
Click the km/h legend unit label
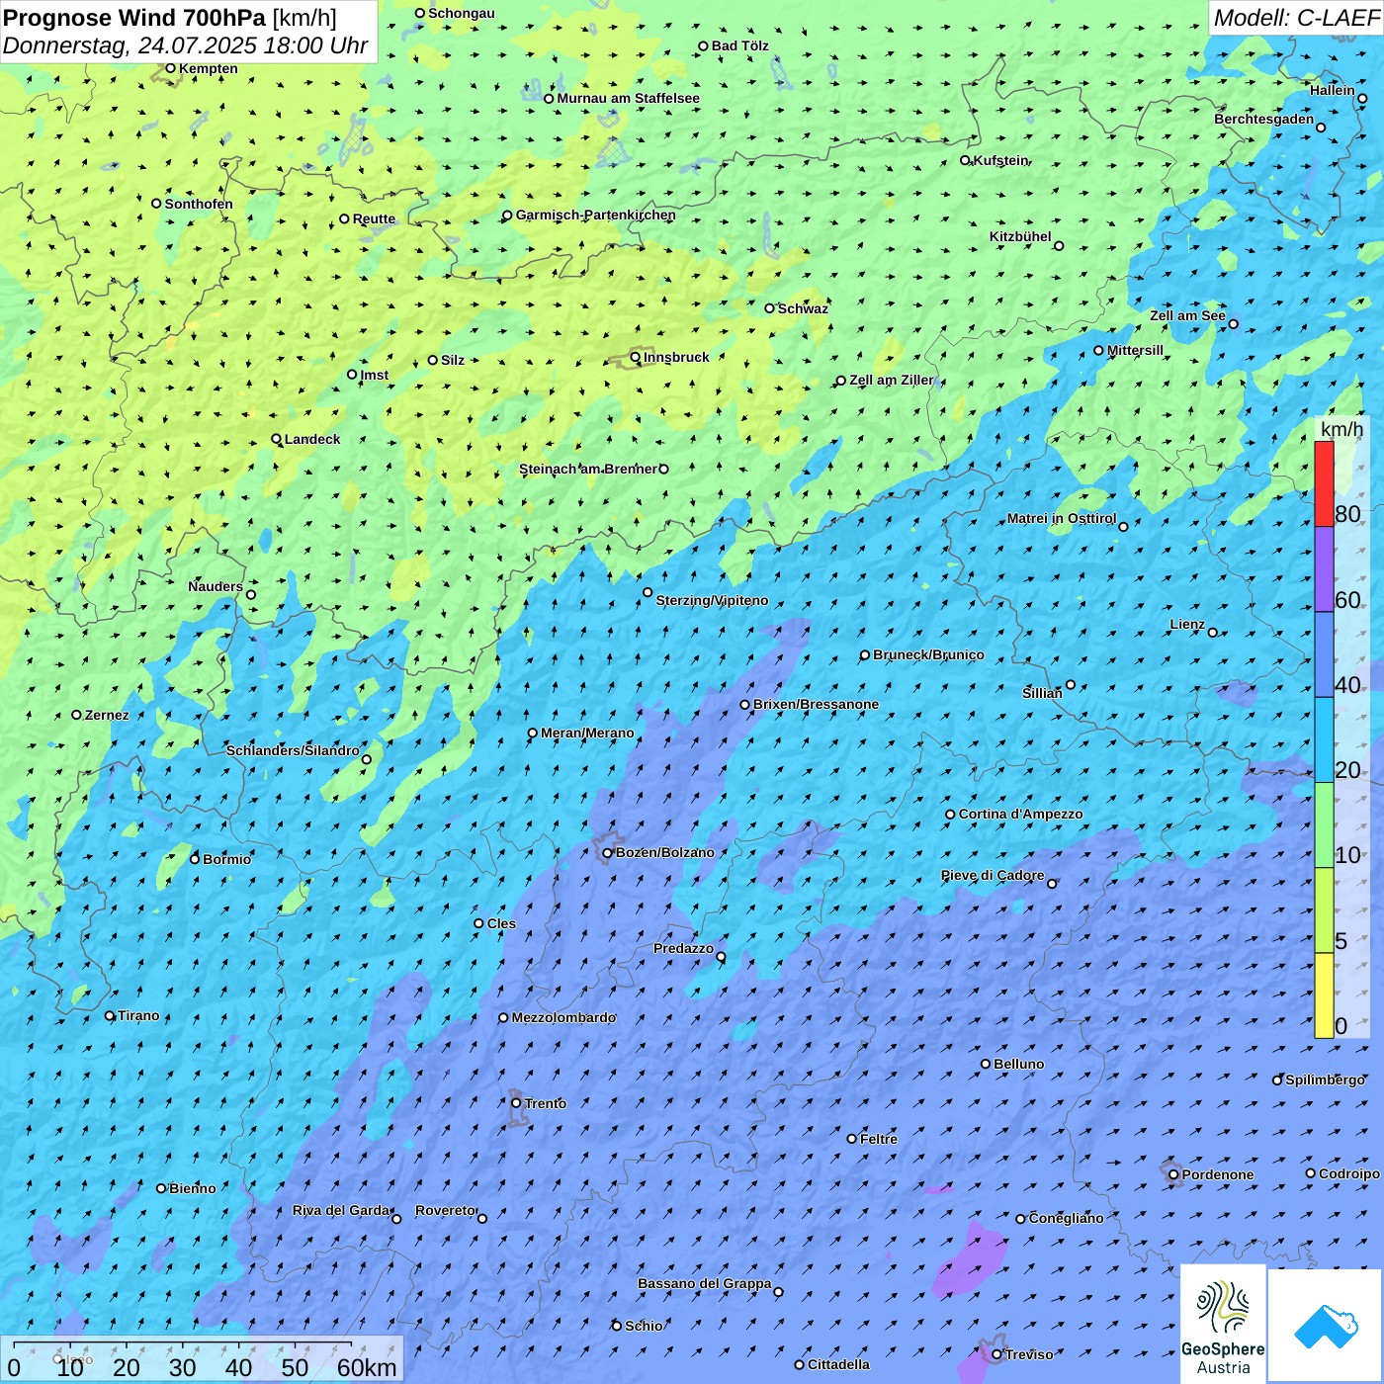tap(1341, 428)
